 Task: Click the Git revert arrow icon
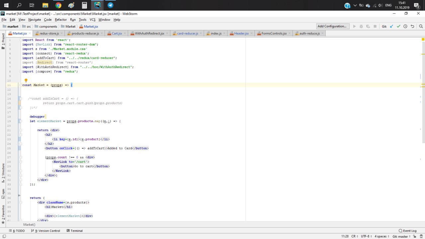point(412,26)
